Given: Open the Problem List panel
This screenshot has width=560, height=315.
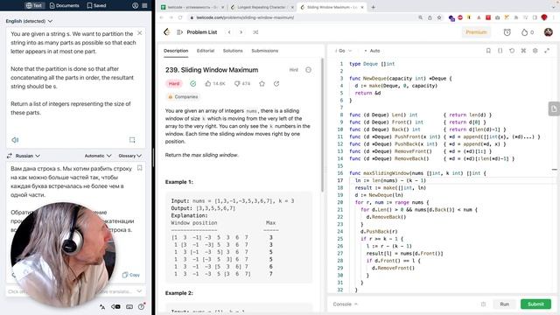Looking at the screenshot, I should 197,32.
